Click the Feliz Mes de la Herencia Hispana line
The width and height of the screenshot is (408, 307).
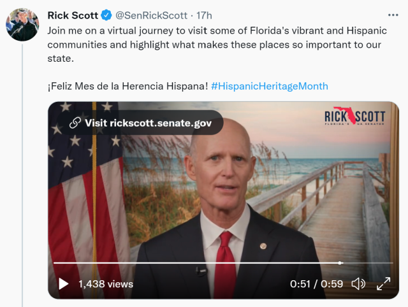tap(127, 86)
